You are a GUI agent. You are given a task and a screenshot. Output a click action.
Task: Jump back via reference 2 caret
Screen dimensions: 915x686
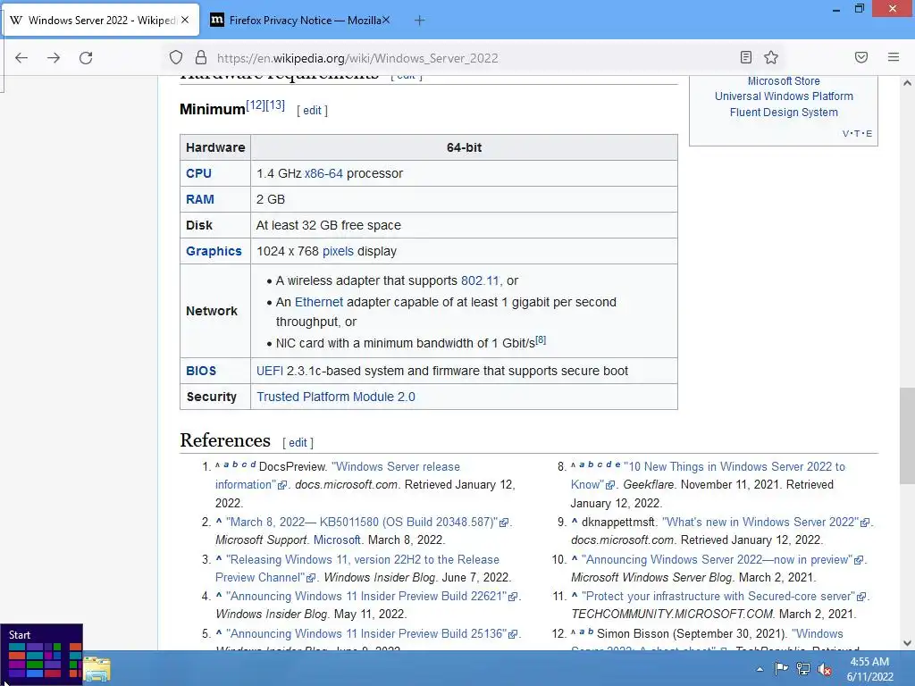[x=219, y=522]
